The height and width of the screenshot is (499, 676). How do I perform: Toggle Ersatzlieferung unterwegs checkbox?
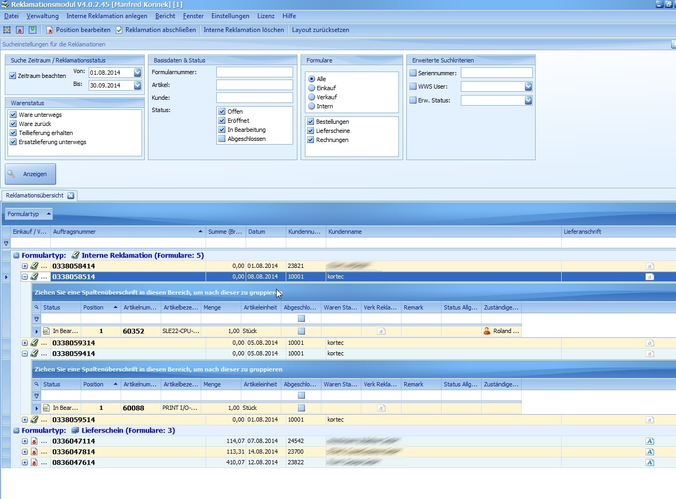coord(13,142)
